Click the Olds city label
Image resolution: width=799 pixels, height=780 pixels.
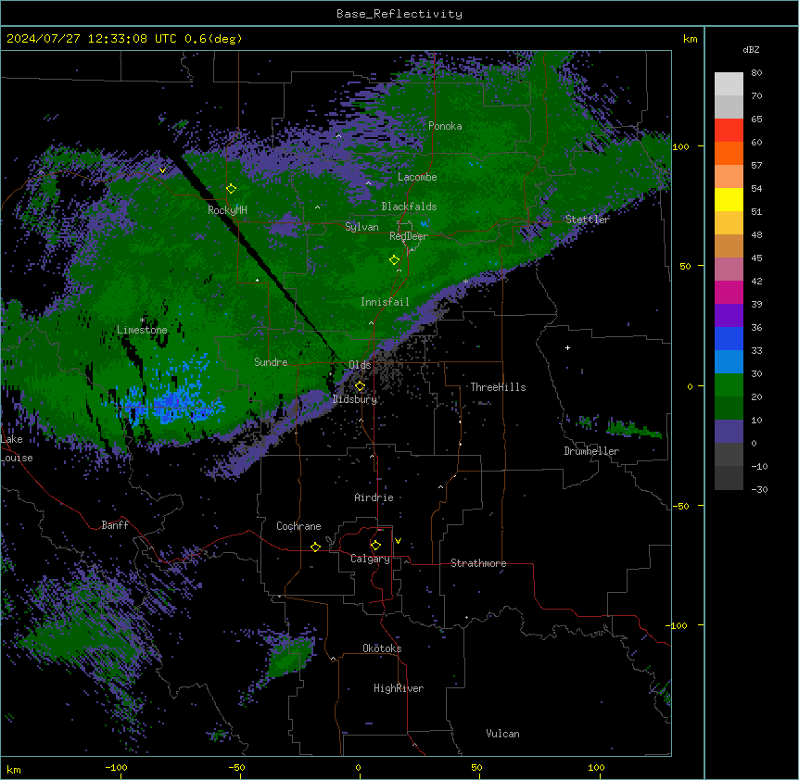click(x=360, y=365)
